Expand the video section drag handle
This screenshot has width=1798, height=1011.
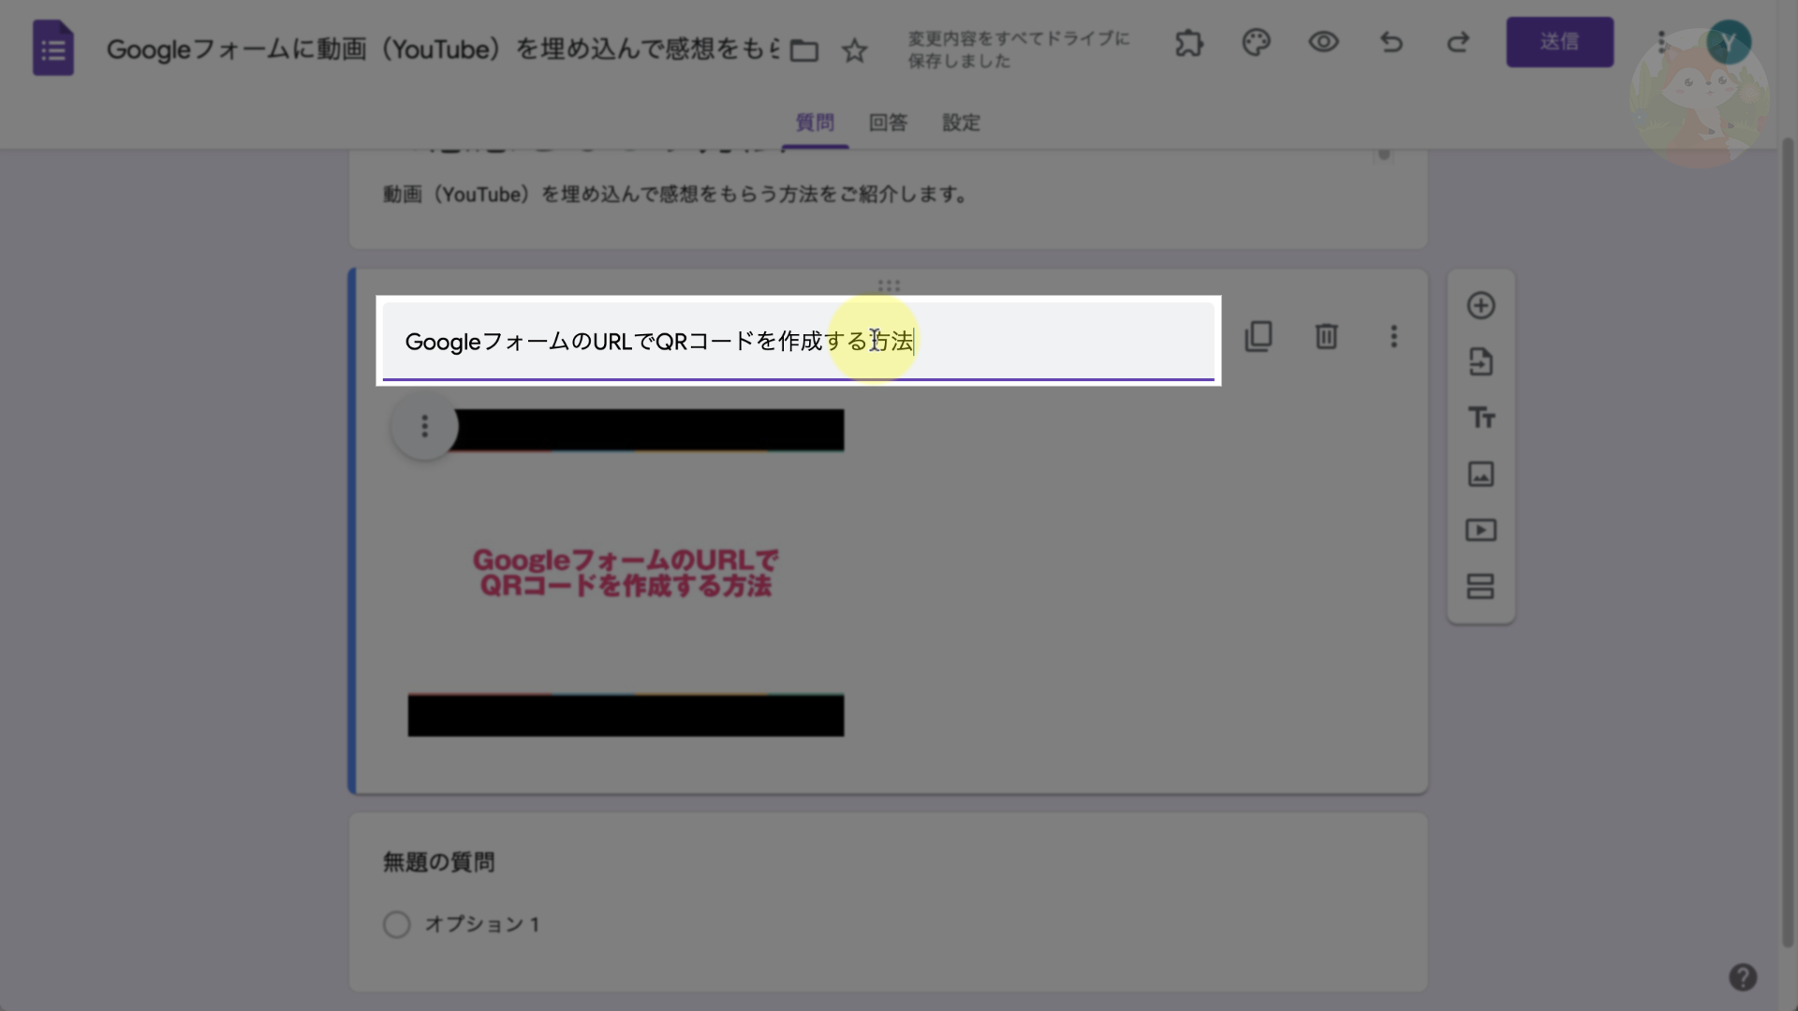coord(889,286)
